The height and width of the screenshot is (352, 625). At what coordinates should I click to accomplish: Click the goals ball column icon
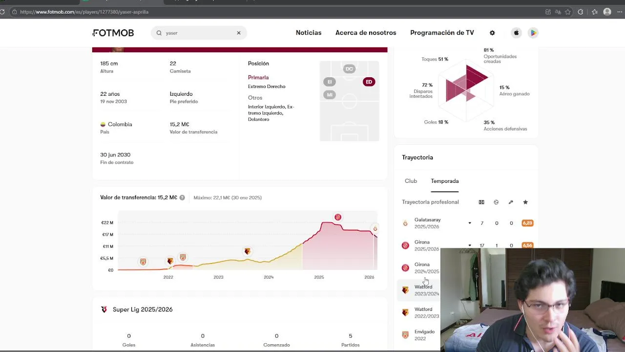(496, 202)
